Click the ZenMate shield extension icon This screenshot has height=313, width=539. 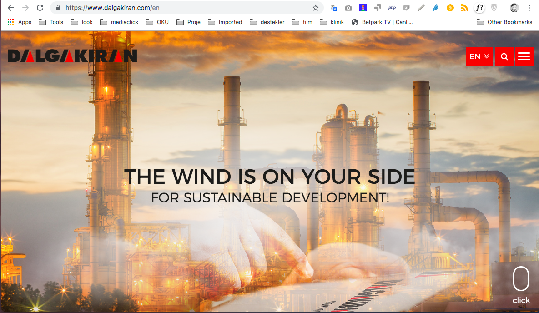[x=494, y=8]
